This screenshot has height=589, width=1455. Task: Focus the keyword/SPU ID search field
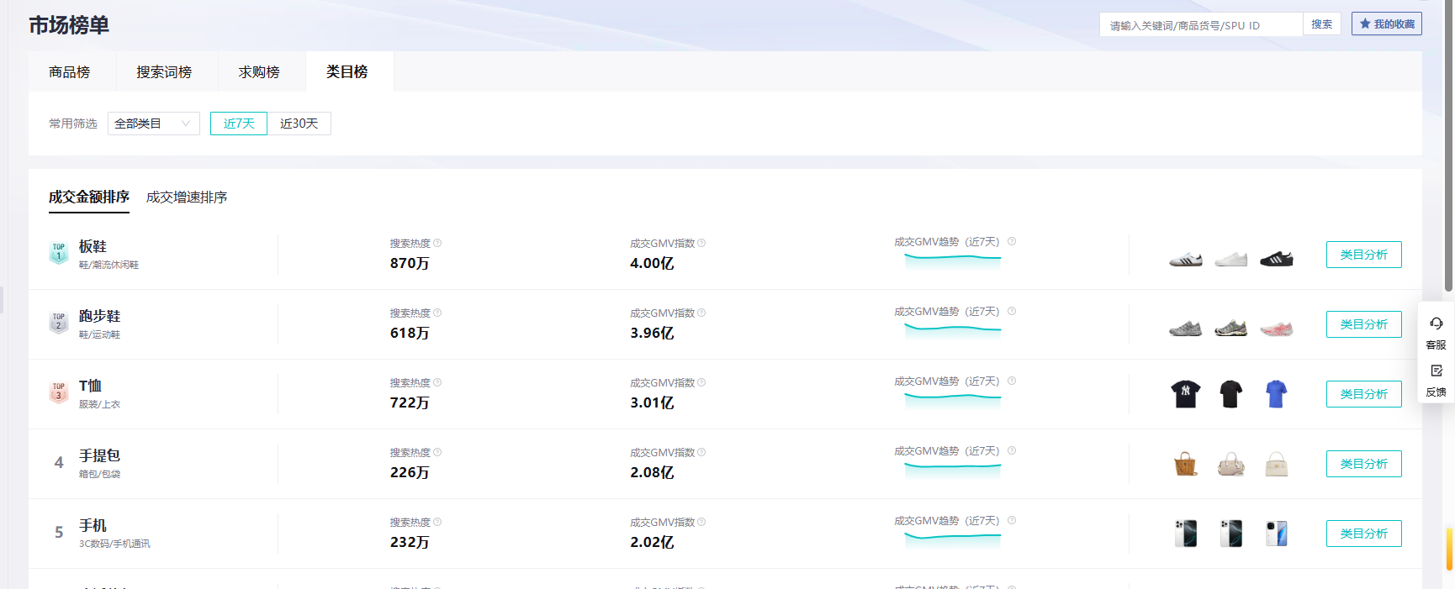[x=1200, y=25]
